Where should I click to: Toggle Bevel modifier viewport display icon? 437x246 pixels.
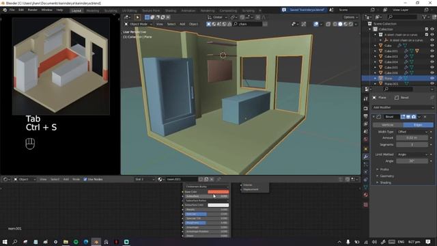[x=408, y=117]
